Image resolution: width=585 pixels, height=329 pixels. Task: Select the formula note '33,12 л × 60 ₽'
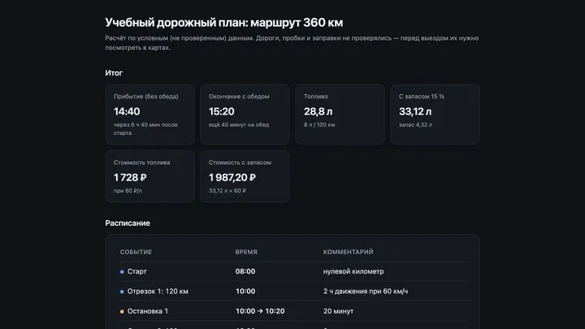[227, 191]
